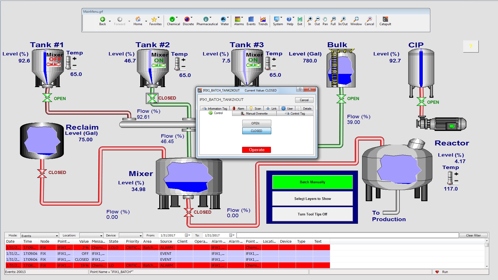Click the Catapult toolbar icon
Image resolution: width=498 pixels, height=280 pixels.
pyautogui.click(x=385, y=19)
